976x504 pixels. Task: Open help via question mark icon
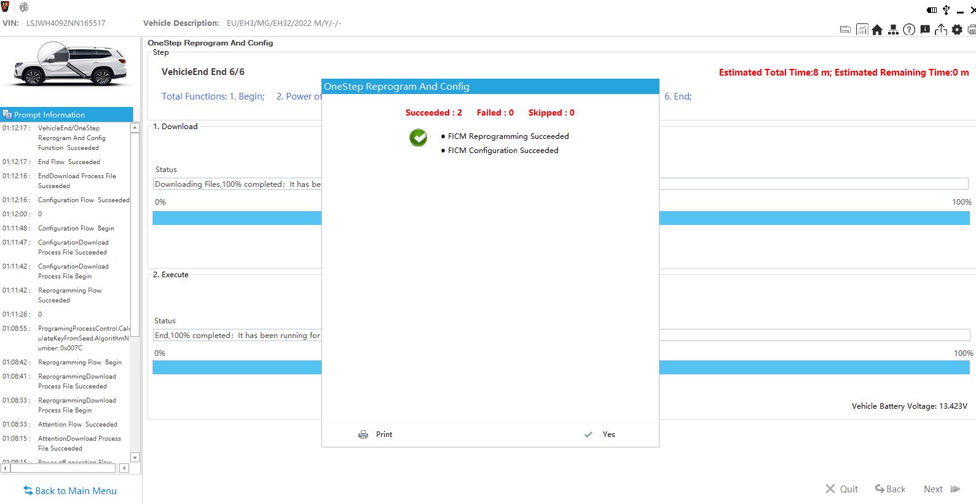pos(909,30)
